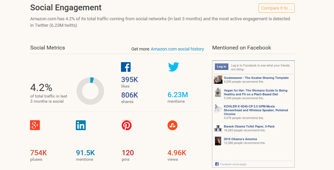
Task: Open the 2016 Obama's America link
Action: (240, 139)
